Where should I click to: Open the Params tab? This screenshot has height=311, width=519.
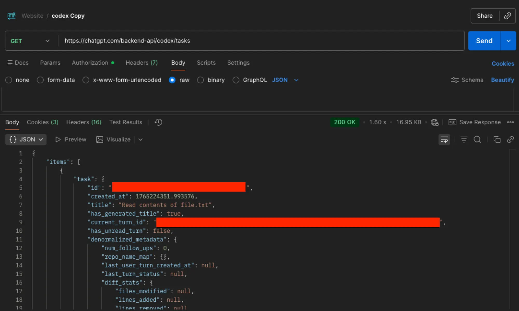[50, 63]
